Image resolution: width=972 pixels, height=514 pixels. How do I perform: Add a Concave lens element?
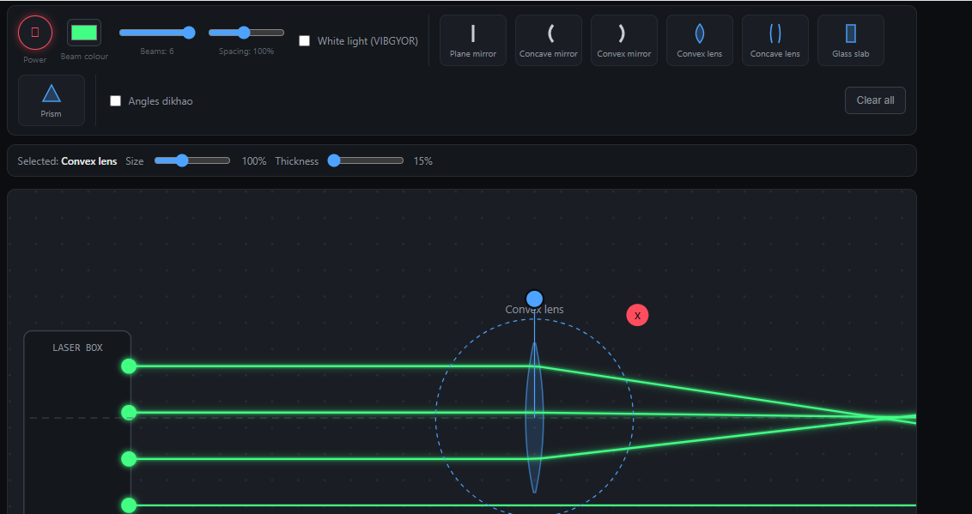pos(775,40)
